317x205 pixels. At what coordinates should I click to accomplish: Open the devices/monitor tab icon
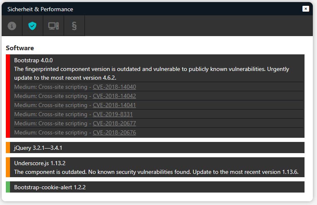[53, 26]
